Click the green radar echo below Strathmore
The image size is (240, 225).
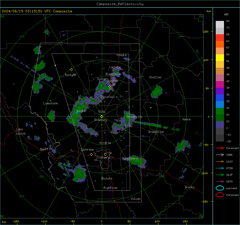click(138, 162)
